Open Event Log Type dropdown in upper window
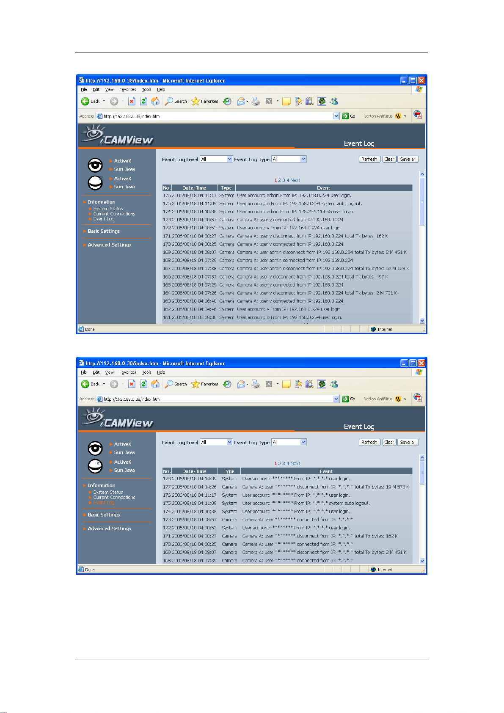 pos(289,159)
